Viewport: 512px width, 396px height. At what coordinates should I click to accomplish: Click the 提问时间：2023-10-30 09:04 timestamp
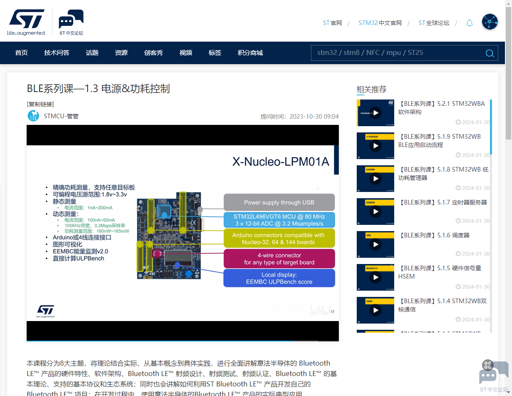[x=300, y=117]
